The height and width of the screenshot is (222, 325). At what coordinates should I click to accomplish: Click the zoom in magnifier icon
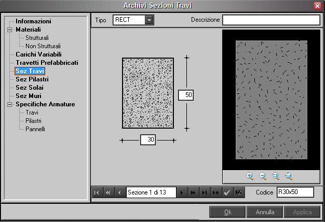click(250, 176)
